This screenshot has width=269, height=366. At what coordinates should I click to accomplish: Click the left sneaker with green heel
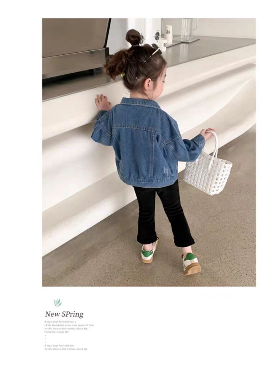(150, 254)
